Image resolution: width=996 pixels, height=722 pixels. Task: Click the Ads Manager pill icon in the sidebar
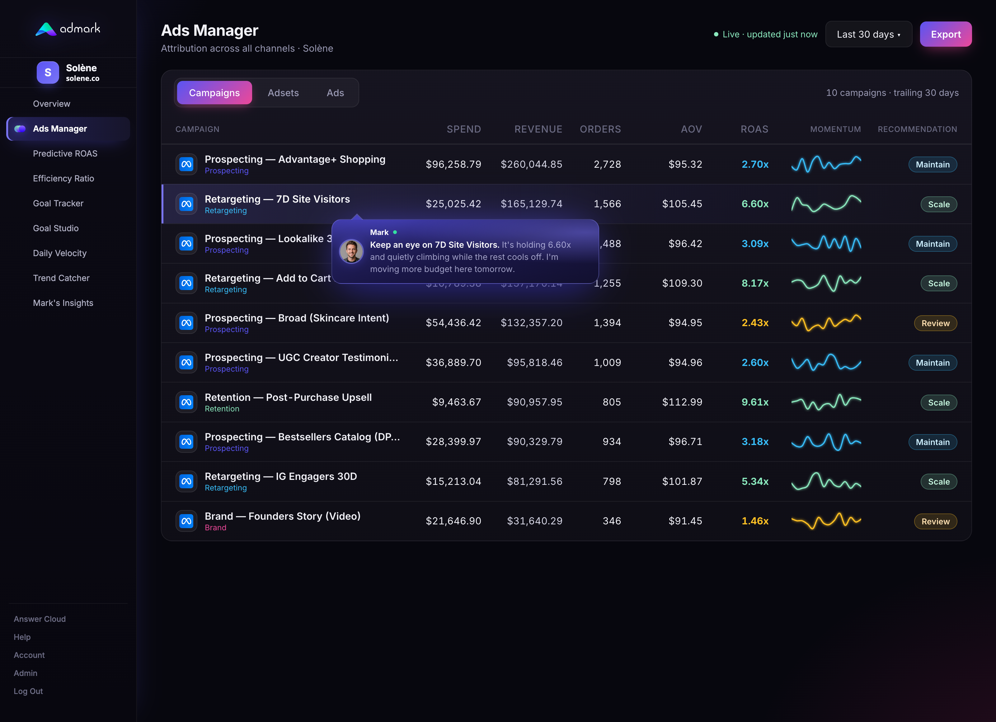coord(20,129)
